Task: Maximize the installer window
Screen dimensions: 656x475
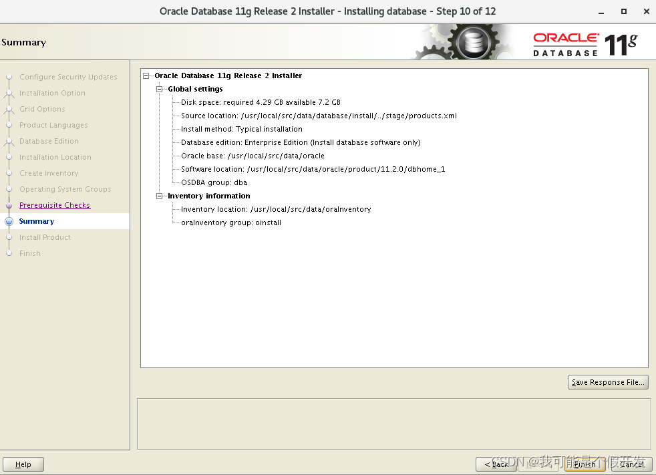Action: 624,11
